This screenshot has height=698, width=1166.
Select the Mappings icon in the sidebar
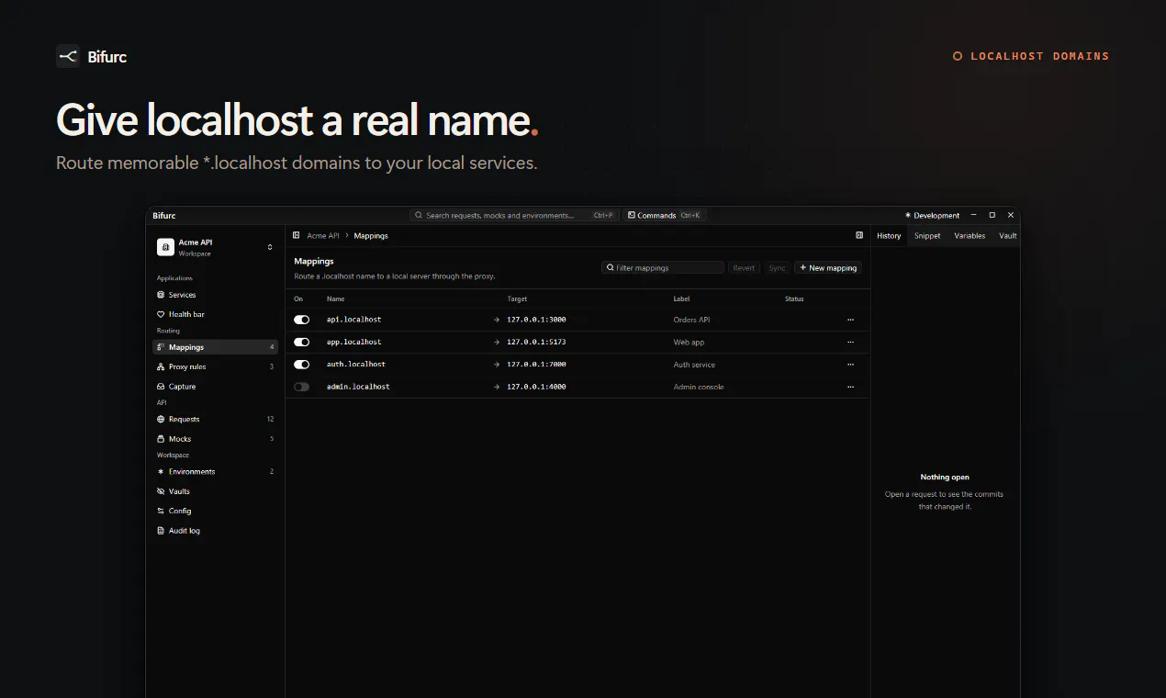coord(161,347)
